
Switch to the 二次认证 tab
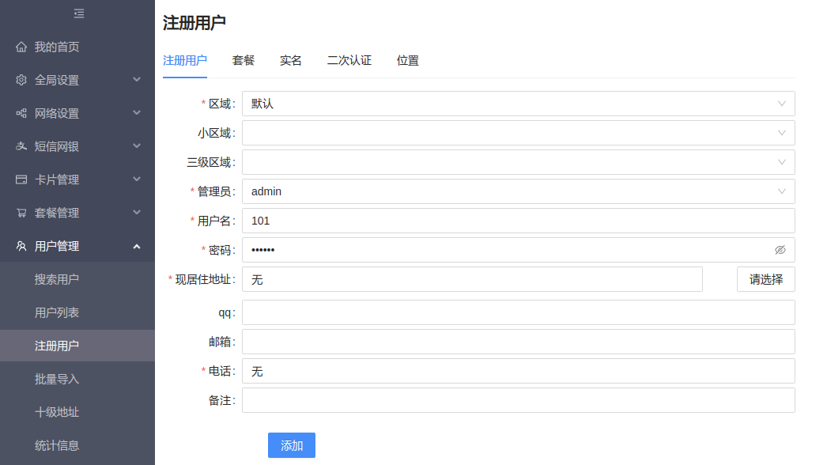pyautogui.click(x=349, y=61)
